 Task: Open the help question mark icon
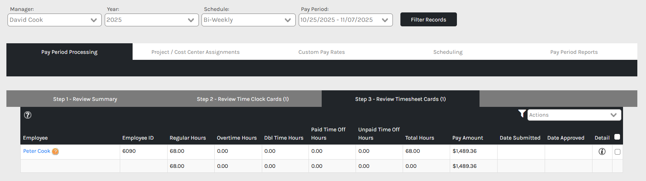pos(27,115)
